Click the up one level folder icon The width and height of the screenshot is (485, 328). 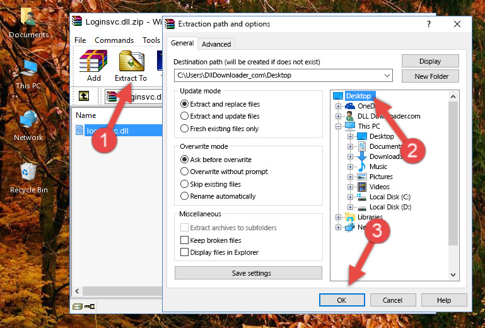(x=84, y=97)
